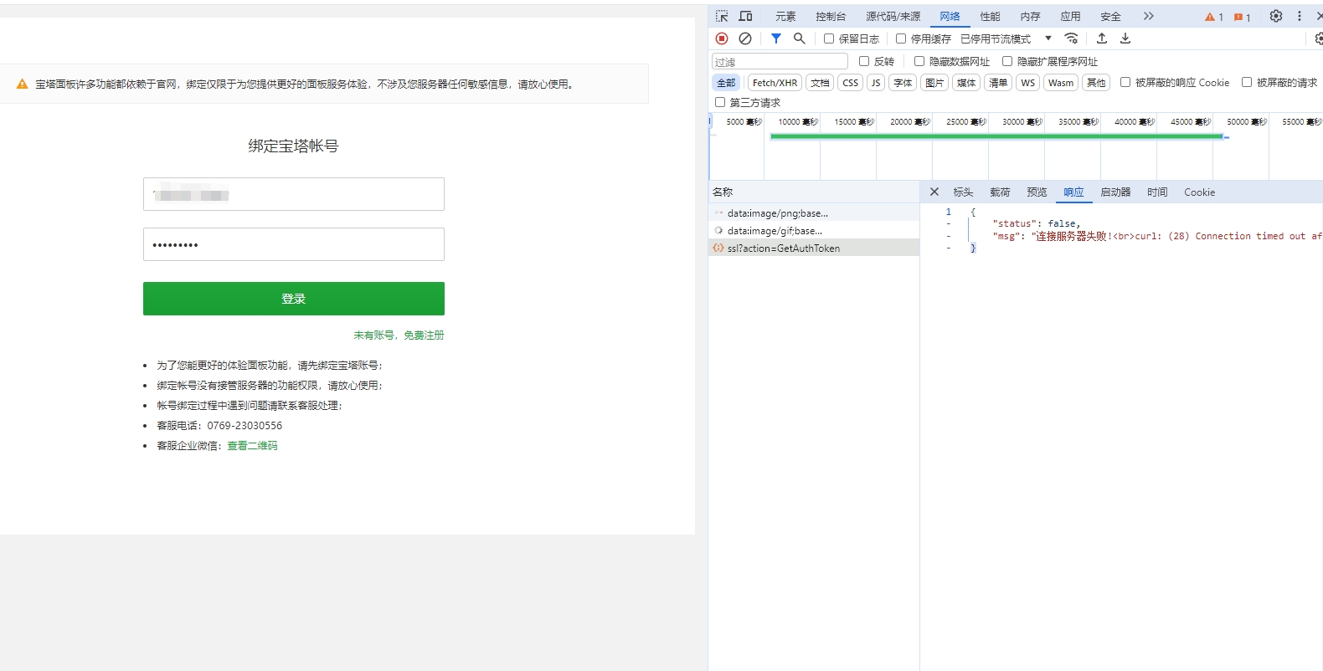Open the 启动器 request detail tab
Screen dimensions: 1323x671
[1115, 192]
